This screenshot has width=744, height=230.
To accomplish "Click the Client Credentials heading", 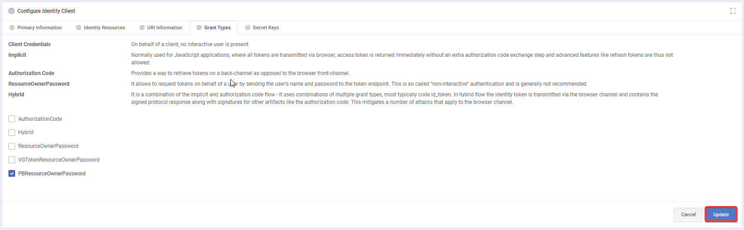I will (29, 44).
